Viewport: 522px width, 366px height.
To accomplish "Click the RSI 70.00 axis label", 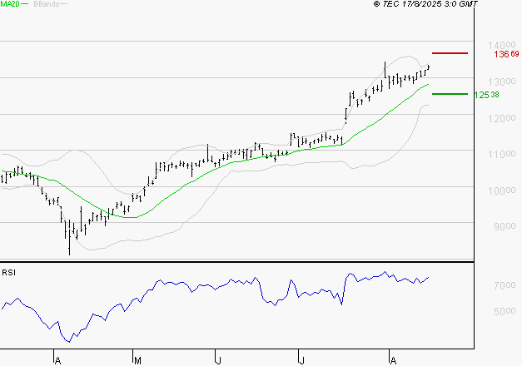I will tap(505, 285).
